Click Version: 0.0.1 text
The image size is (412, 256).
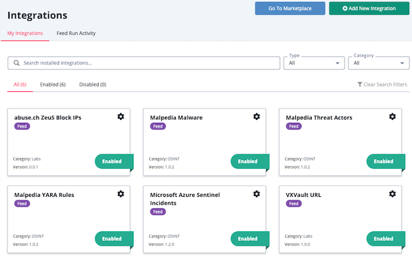(x=25, y=167)
